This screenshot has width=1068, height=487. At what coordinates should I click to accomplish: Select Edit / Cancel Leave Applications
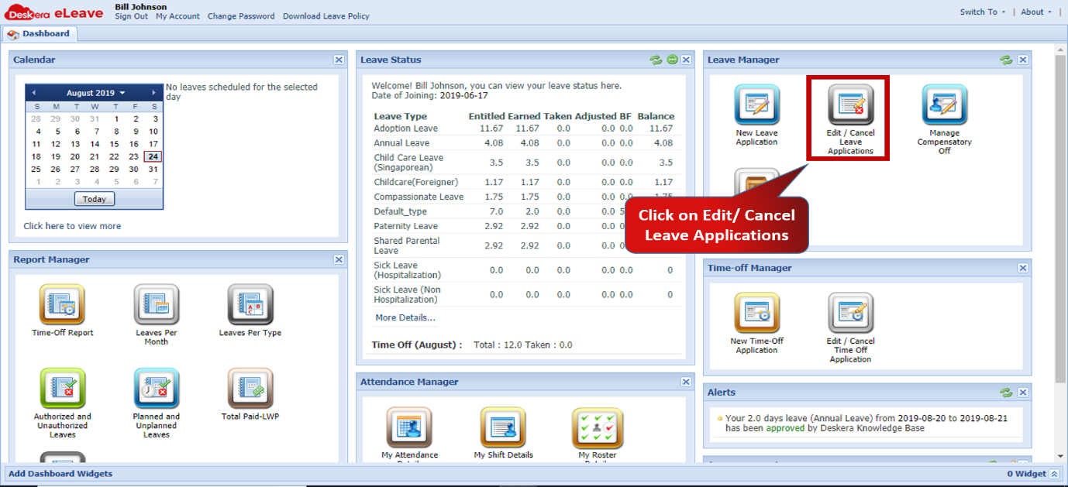click(x=848, y=105)
